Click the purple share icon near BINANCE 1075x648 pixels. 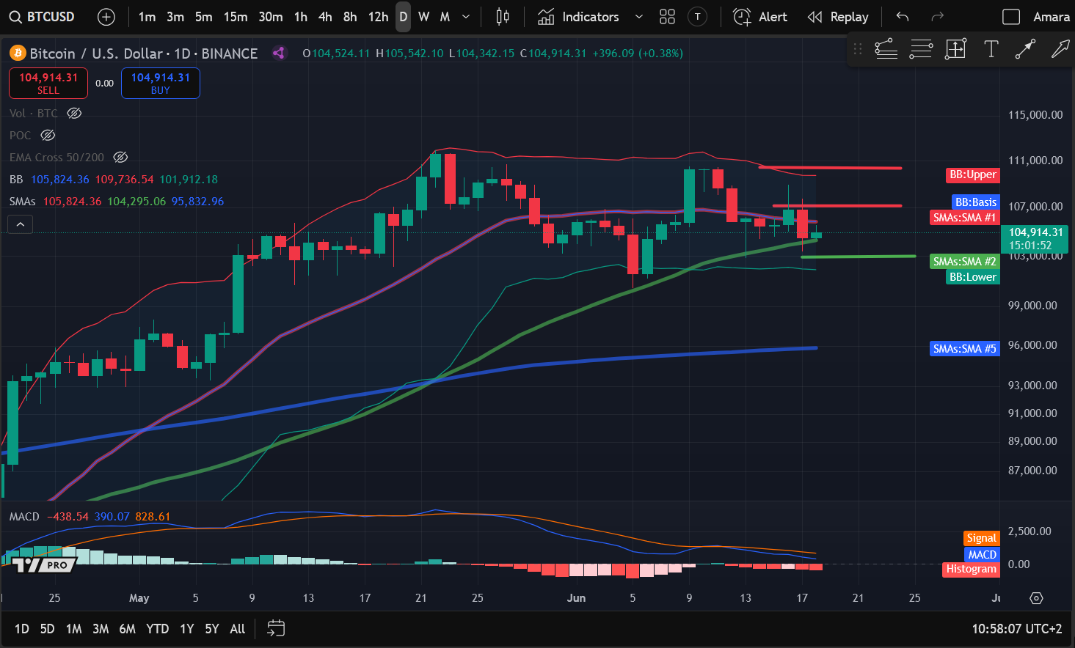tap(279, 53)
